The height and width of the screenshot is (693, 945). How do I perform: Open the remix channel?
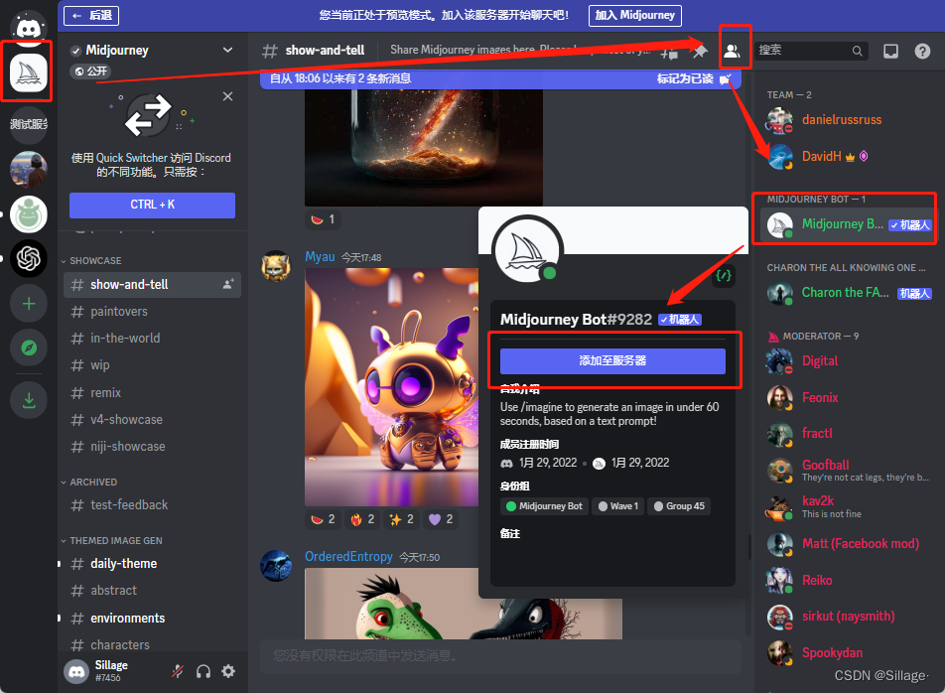pos(152,393)
